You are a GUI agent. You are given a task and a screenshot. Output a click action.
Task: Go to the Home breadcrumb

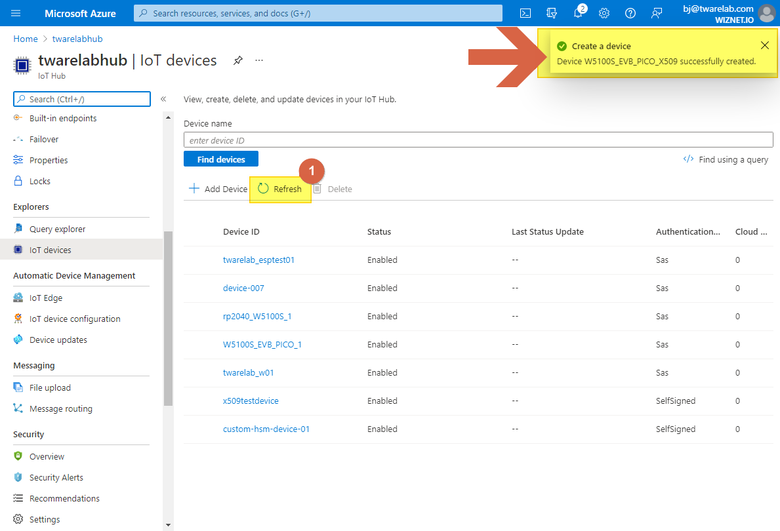pyautogui.click(x=26, y=39)
